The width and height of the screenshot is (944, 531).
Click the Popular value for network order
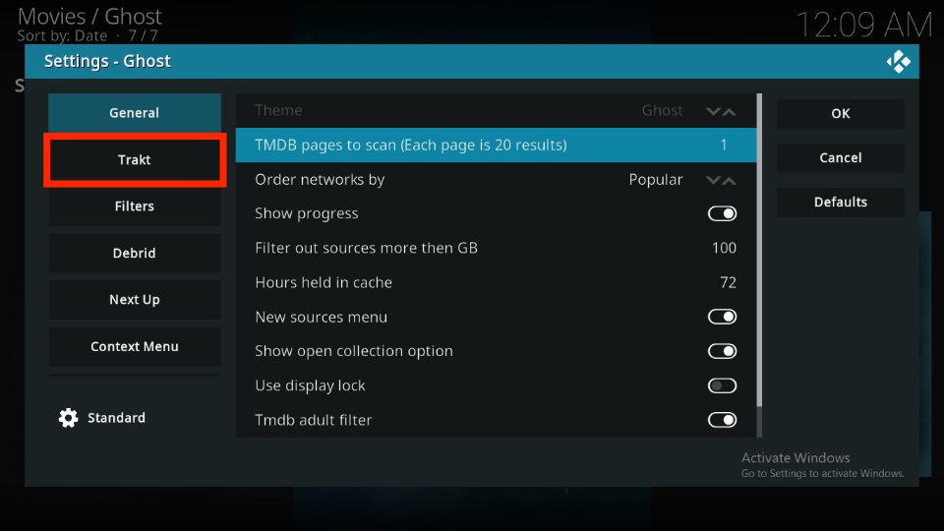656,179
